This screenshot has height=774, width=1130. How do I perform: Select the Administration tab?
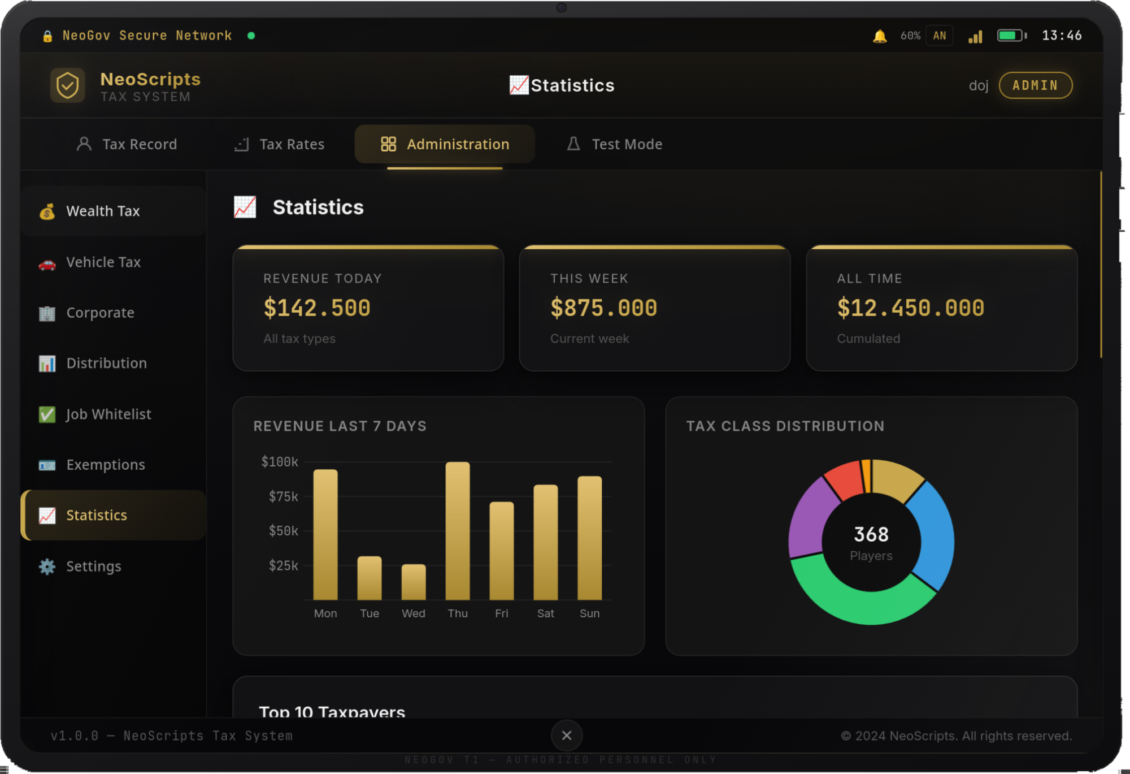[x=445, y=144]
